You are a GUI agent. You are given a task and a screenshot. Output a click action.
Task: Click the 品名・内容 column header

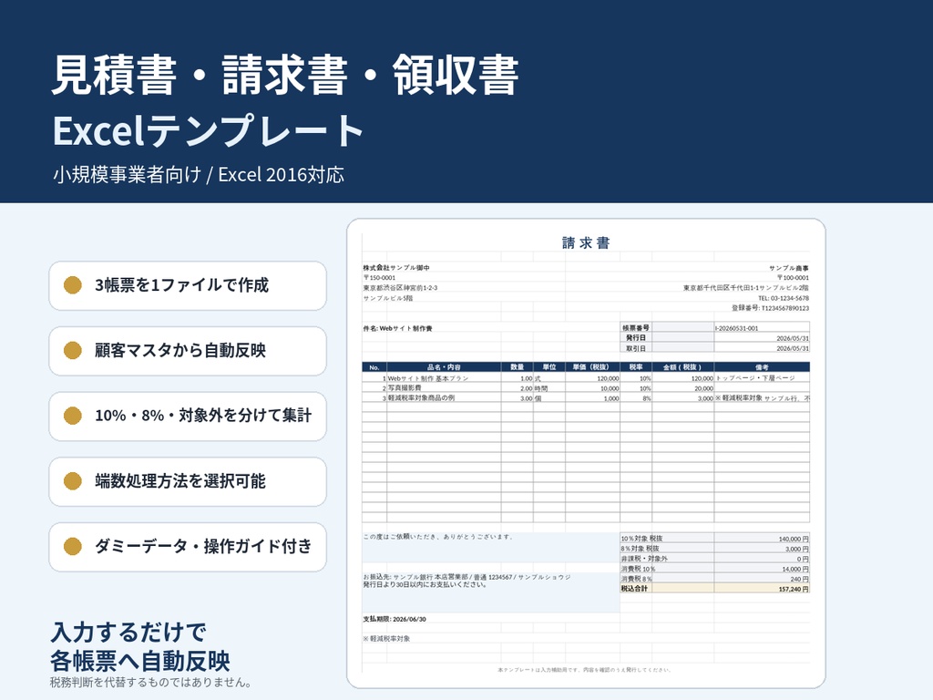pos(444,367)
